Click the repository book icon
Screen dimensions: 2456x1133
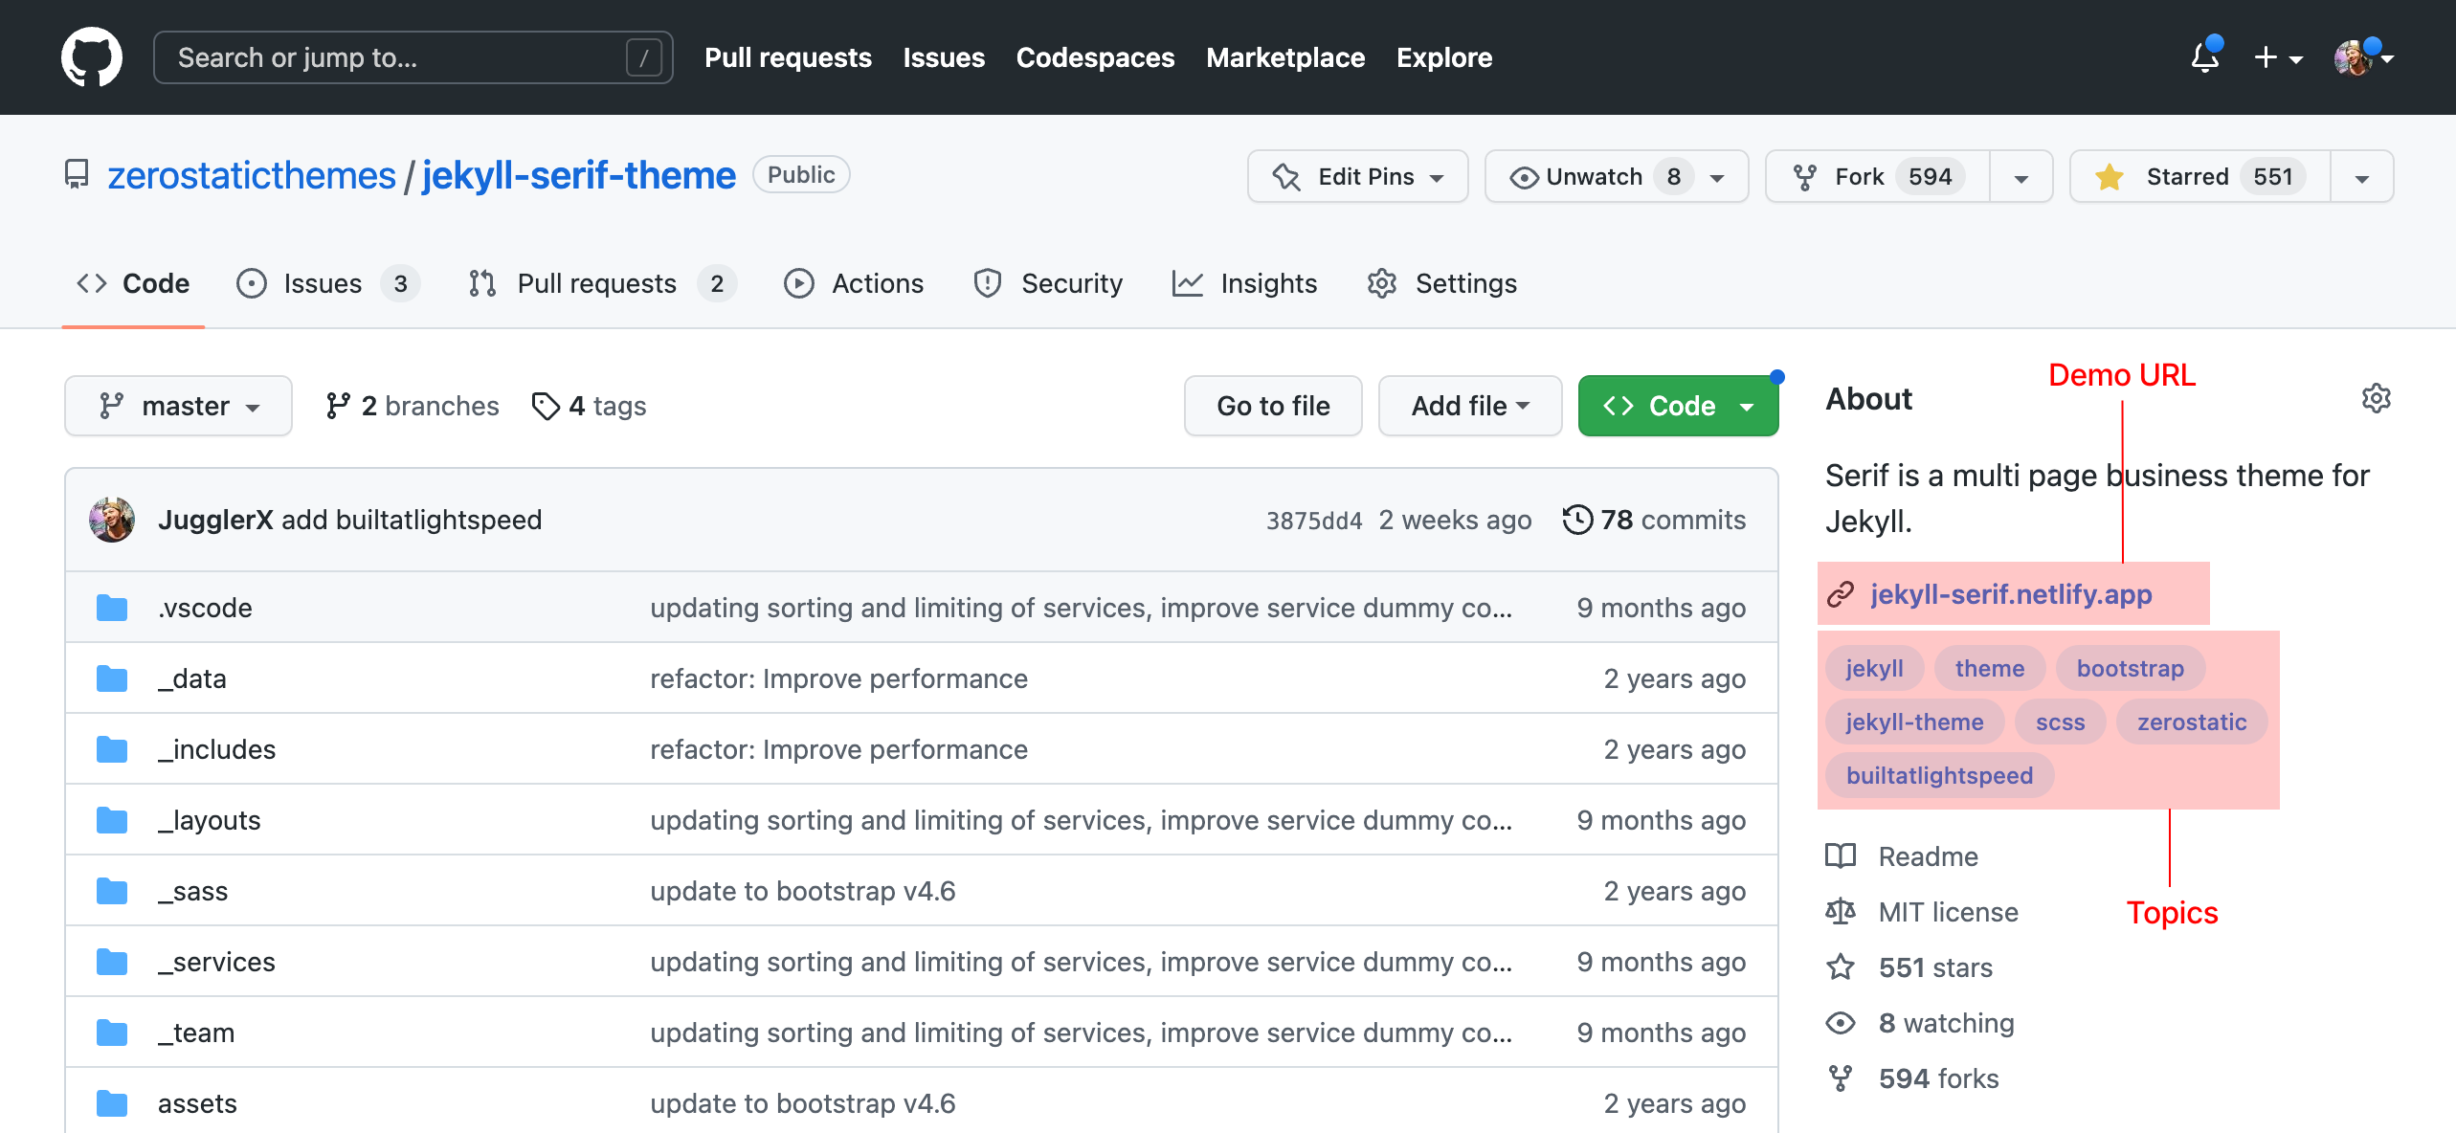point(77,175)
